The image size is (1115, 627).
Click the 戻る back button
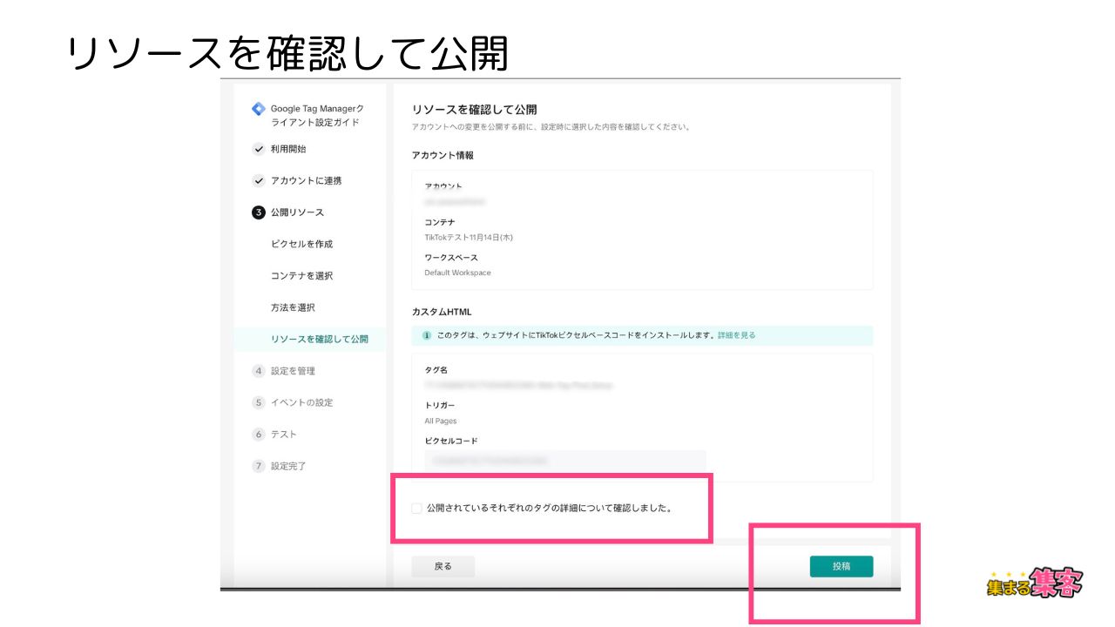(x=443, y=566)
